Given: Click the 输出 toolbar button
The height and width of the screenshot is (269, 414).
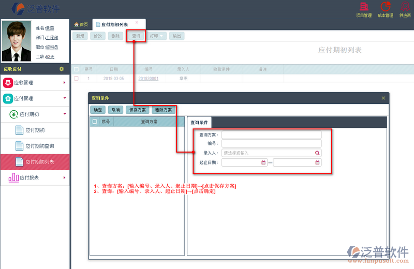Looking at the screenshot, I should 177,36.
